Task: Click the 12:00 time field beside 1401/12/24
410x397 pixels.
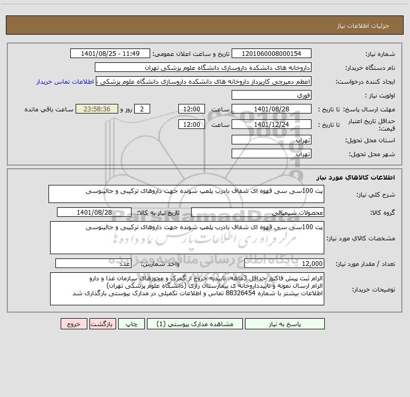Action: 192,124
